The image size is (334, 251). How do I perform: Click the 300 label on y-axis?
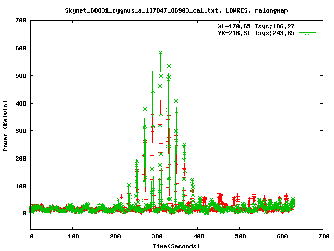[21, 131]
